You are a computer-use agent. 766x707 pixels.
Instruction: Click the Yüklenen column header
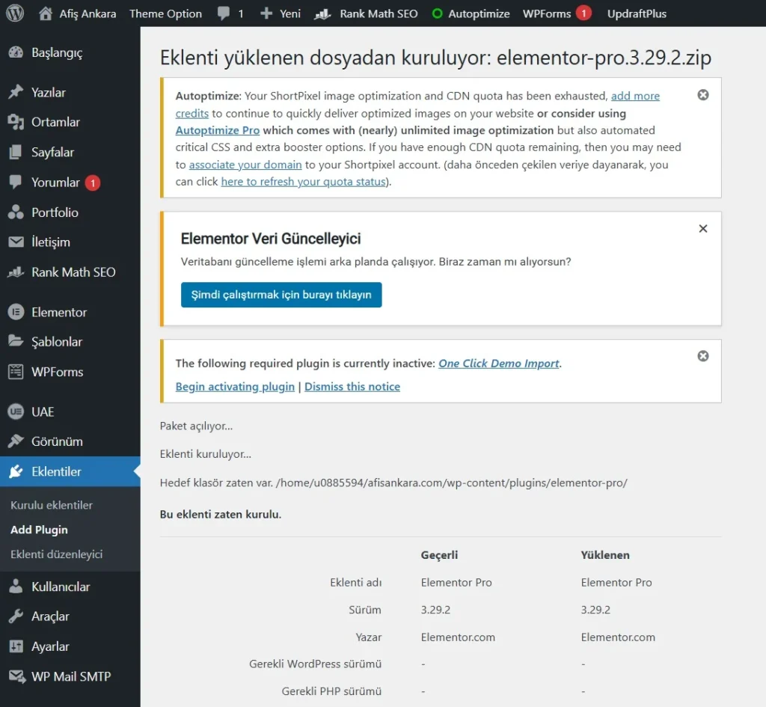(604, 555)
